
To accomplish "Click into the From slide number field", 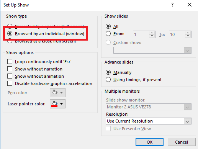I will tap(141, 34).
